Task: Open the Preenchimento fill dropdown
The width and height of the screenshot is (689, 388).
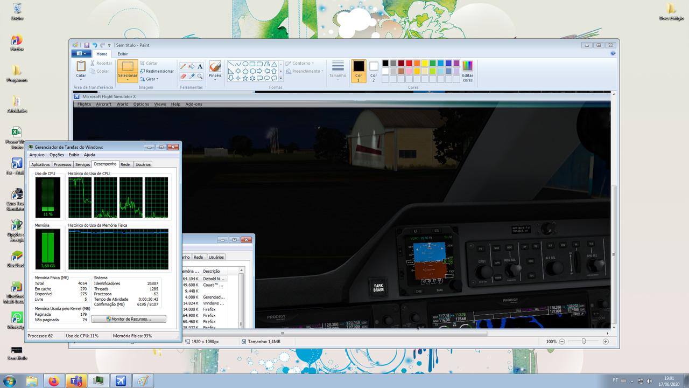Action: coord(305,71)
